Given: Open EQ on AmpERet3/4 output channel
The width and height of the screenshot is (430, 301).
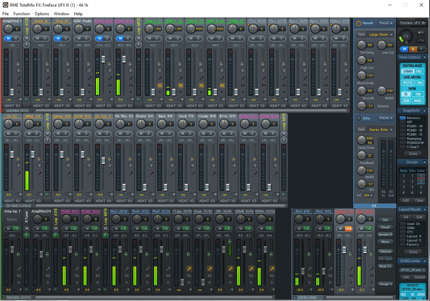Looking at the screenshot, I should tap(48, 276).
